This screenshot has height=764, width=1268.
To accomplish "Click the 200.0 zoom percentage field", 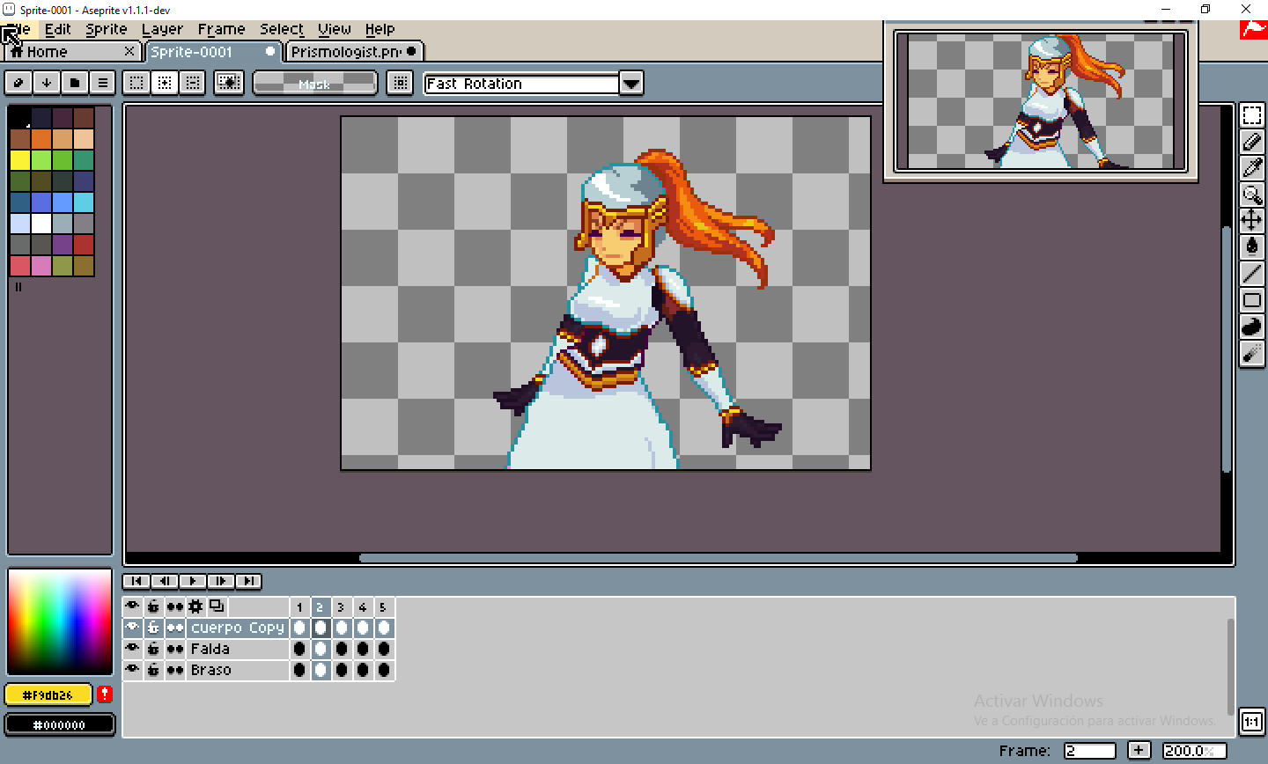I will pyautogui.click(x=1195, y=751).
